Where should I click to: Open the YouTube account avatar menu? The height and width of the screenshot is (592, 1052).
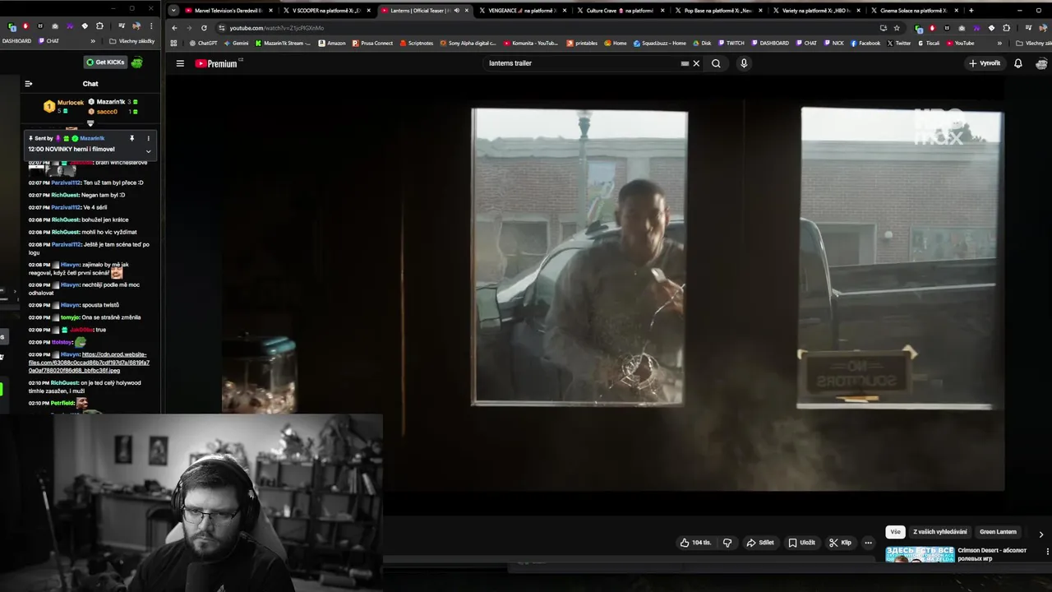1041,63
